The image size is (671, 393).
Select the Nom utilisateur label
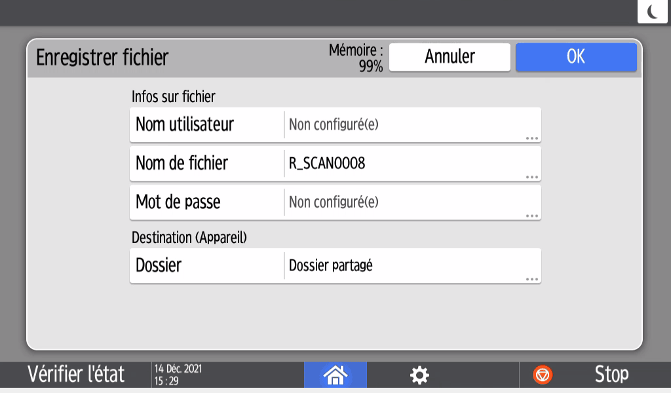(x=185, y=124)
